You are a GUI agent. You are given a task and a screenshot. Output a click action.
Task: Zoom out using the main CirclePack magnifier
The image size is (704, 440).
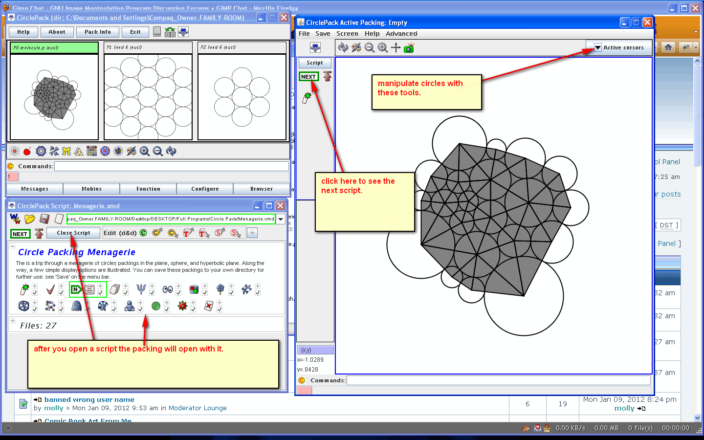click(x=158, y=152)
